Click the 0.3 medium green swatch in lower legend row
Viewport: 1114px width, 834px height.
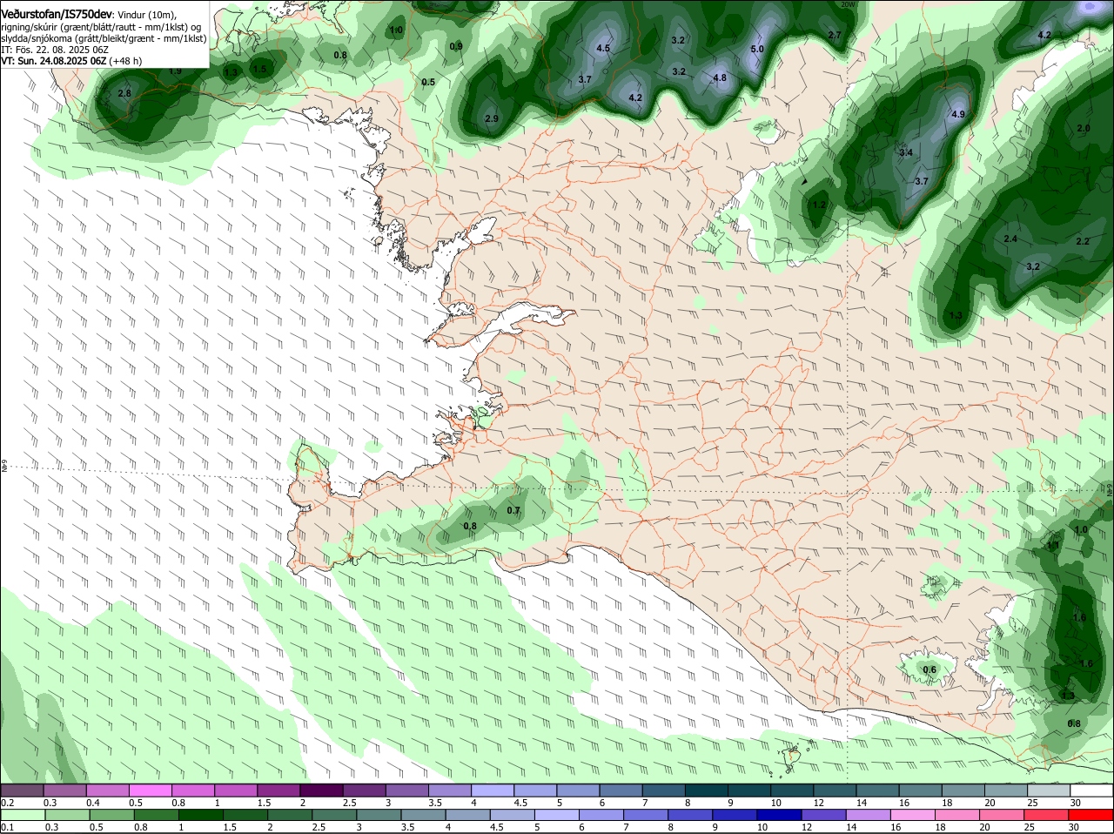pos(66,815)
